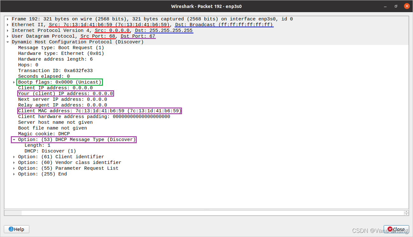Select 'Bootp flags: 0x0000 (Unicast)' text
Image resolution: width=413 pixels, height=237 pixels.
click(60, 82)
